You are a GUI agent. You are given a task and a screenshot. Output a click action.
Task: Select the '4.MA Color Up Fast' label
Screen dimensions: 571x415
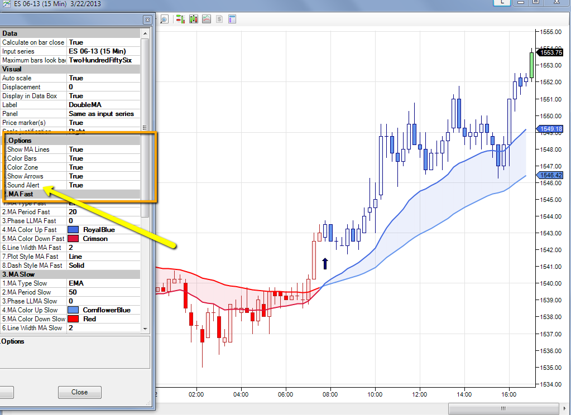click(29, 230)
